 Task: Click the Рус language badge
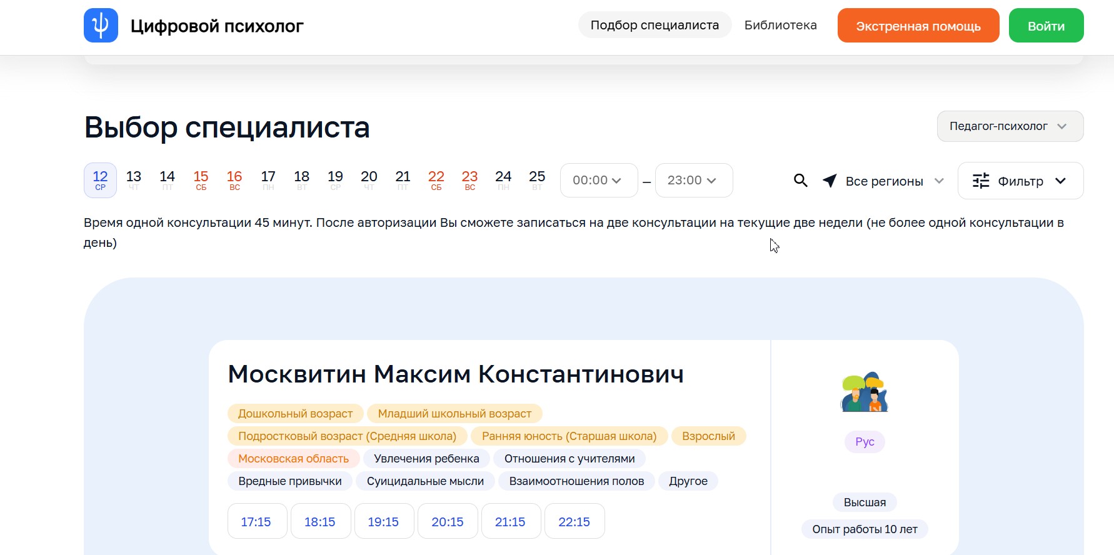pos(865,442)
